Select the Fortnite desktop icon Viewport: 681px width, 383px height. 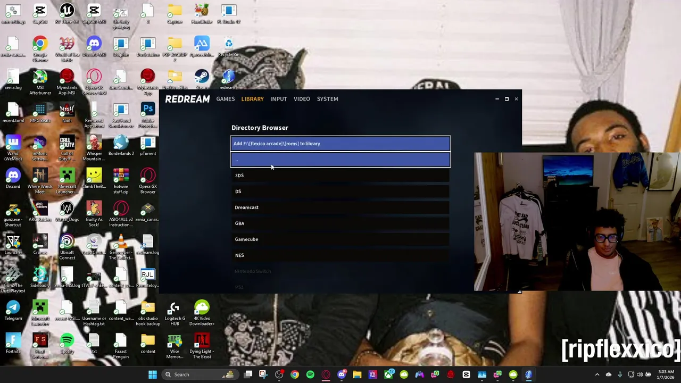pos(13,344)
